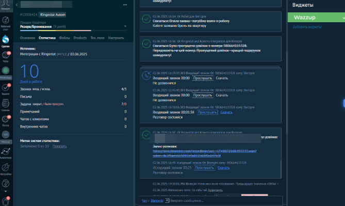The height and width of the screenshot is (206, 345).
Task: Open the call recording URL link
Action: click(204, 153)
